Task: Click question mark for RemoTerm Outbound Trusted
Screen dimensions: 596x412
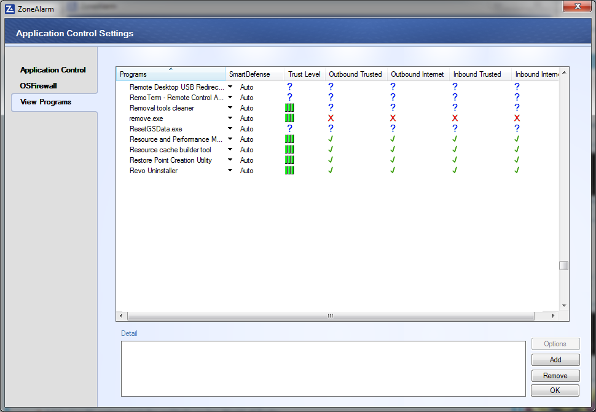Action: pos(331,98)
